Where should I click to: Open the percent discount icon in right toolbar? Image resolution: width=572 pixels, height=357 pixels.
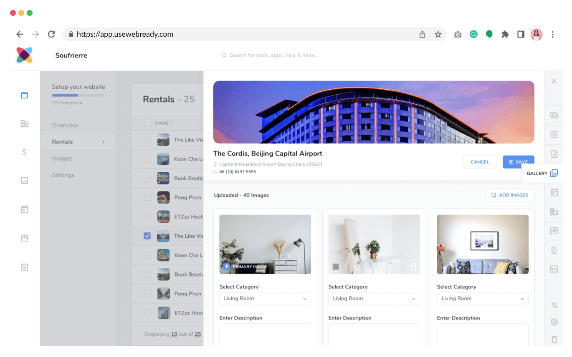click(x=554, y=305)
